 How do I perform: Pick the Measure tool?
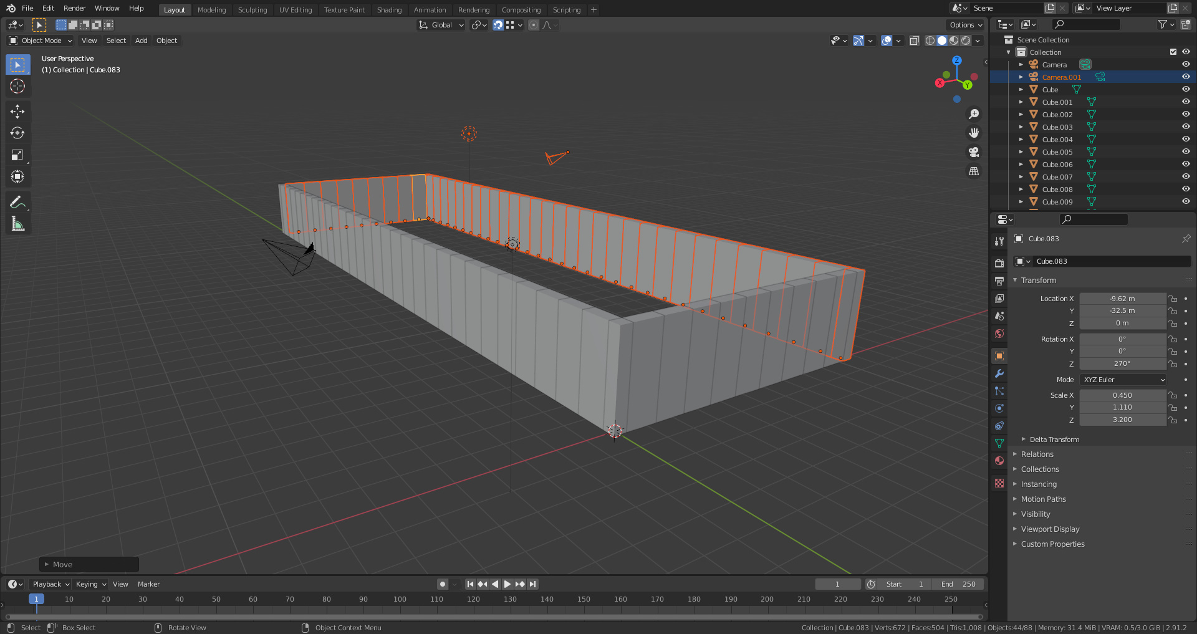(17, 224)
